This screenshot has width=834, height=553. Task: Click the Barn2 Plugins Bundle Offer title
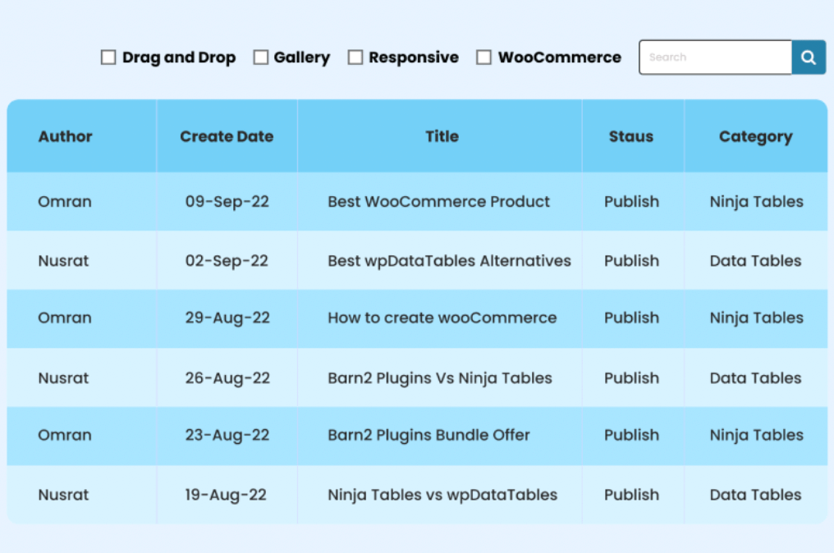(x=428, y=436)
